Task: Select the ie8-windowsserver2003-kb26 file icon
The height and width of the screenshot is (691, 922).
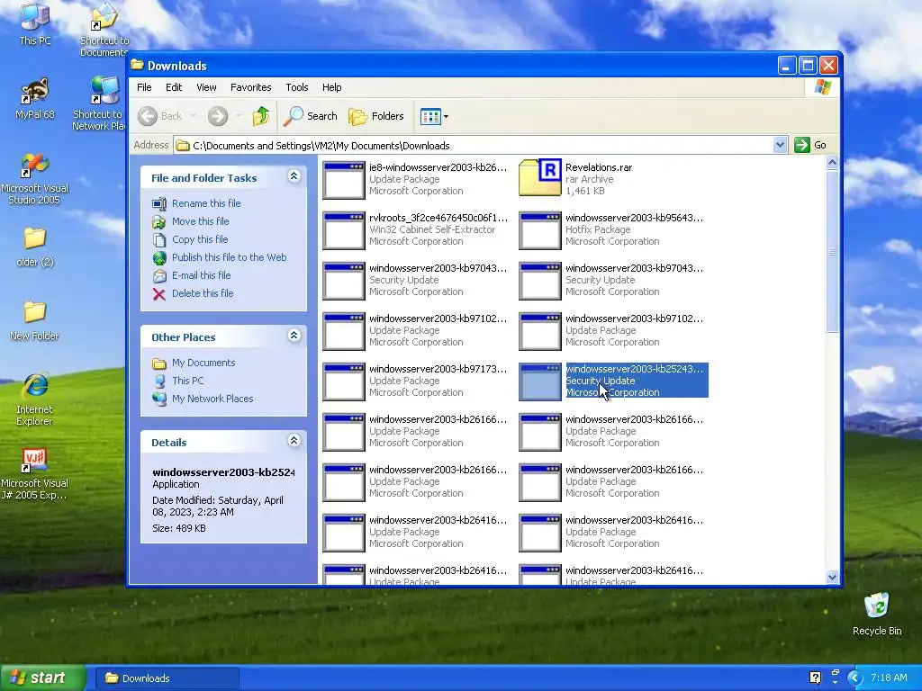Action: pyautogui.click(x=343, y=180)
